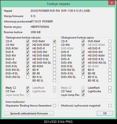Toggle BD-RE write checkbox
The height and width of the screenshot is (124, 117).
(x=110, y=73)
